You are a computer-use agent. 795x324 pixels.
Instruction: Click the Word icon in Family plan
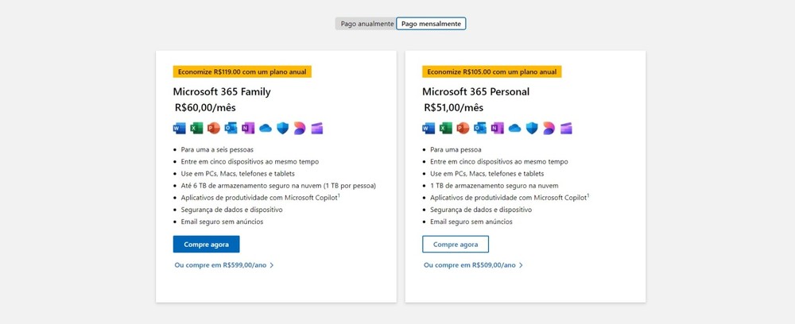(179, 129)
